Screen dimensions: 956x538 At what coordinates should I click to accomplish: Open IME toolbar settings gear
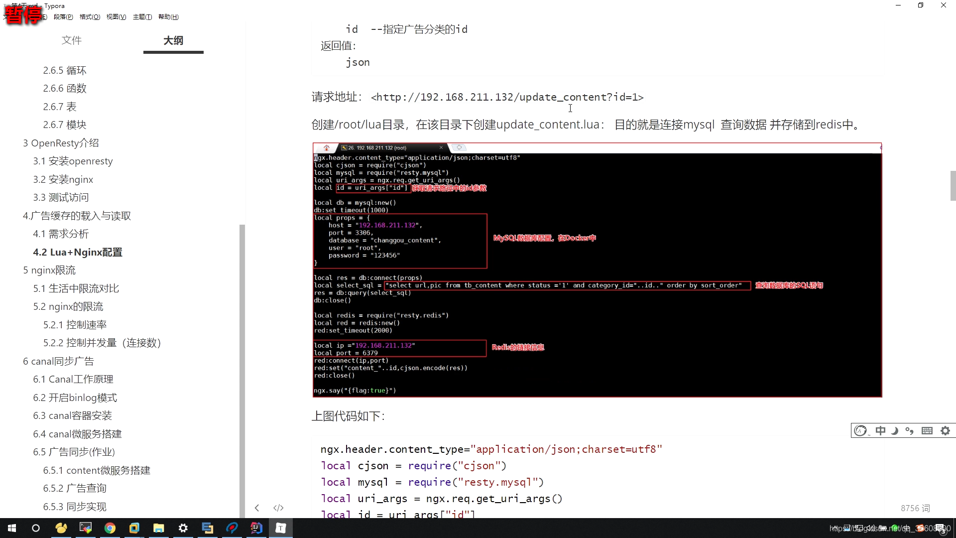(x=945, y=430)
